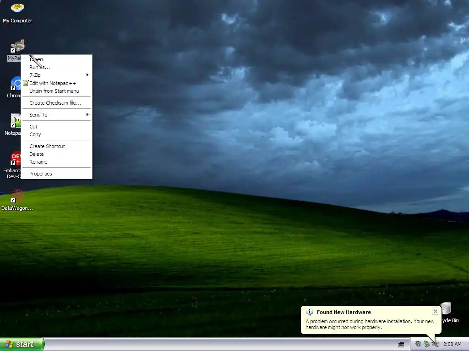The width and height of the screenshot is (469, 351).
Task: Click the hardware installation problem message
Action: click(370, 324)
